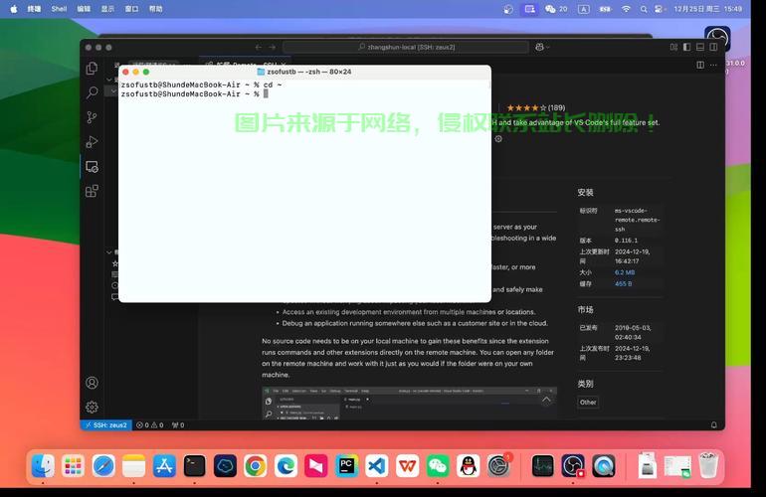The image size is (766, 497).
Task: Toggle the secondary side bar in VS Code
Action: 713,48
